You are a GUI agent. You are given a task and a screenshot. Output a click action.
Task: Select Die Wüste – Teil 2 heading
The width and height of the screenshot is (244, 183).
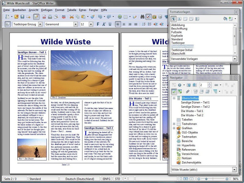coord(192,115)
